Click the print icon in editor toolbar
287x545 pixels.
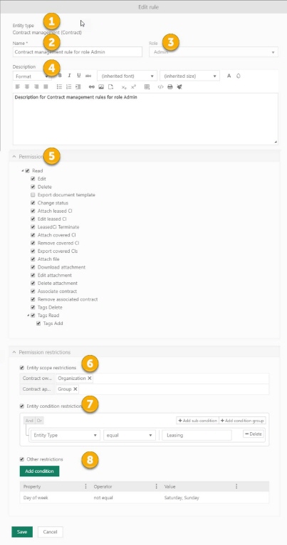click(x=169, y=87)
